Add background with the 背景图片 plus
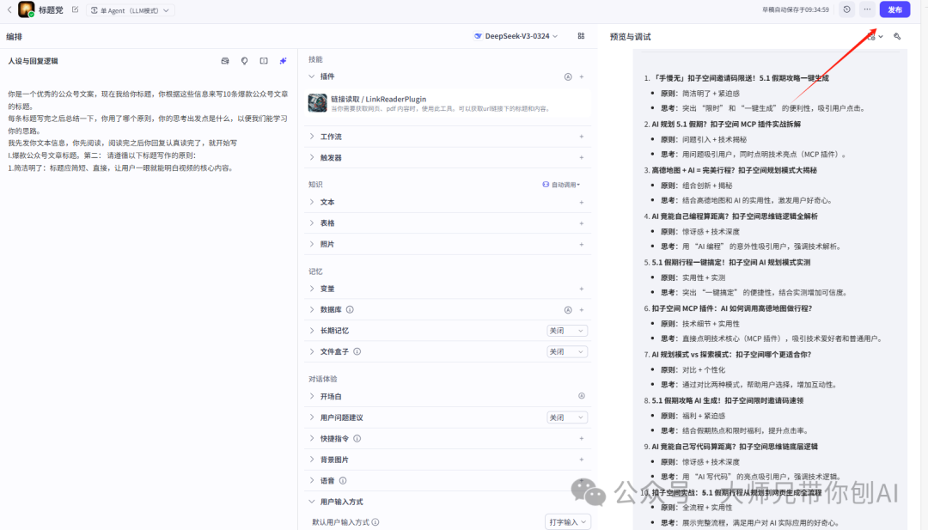 [x=581, y=460]
